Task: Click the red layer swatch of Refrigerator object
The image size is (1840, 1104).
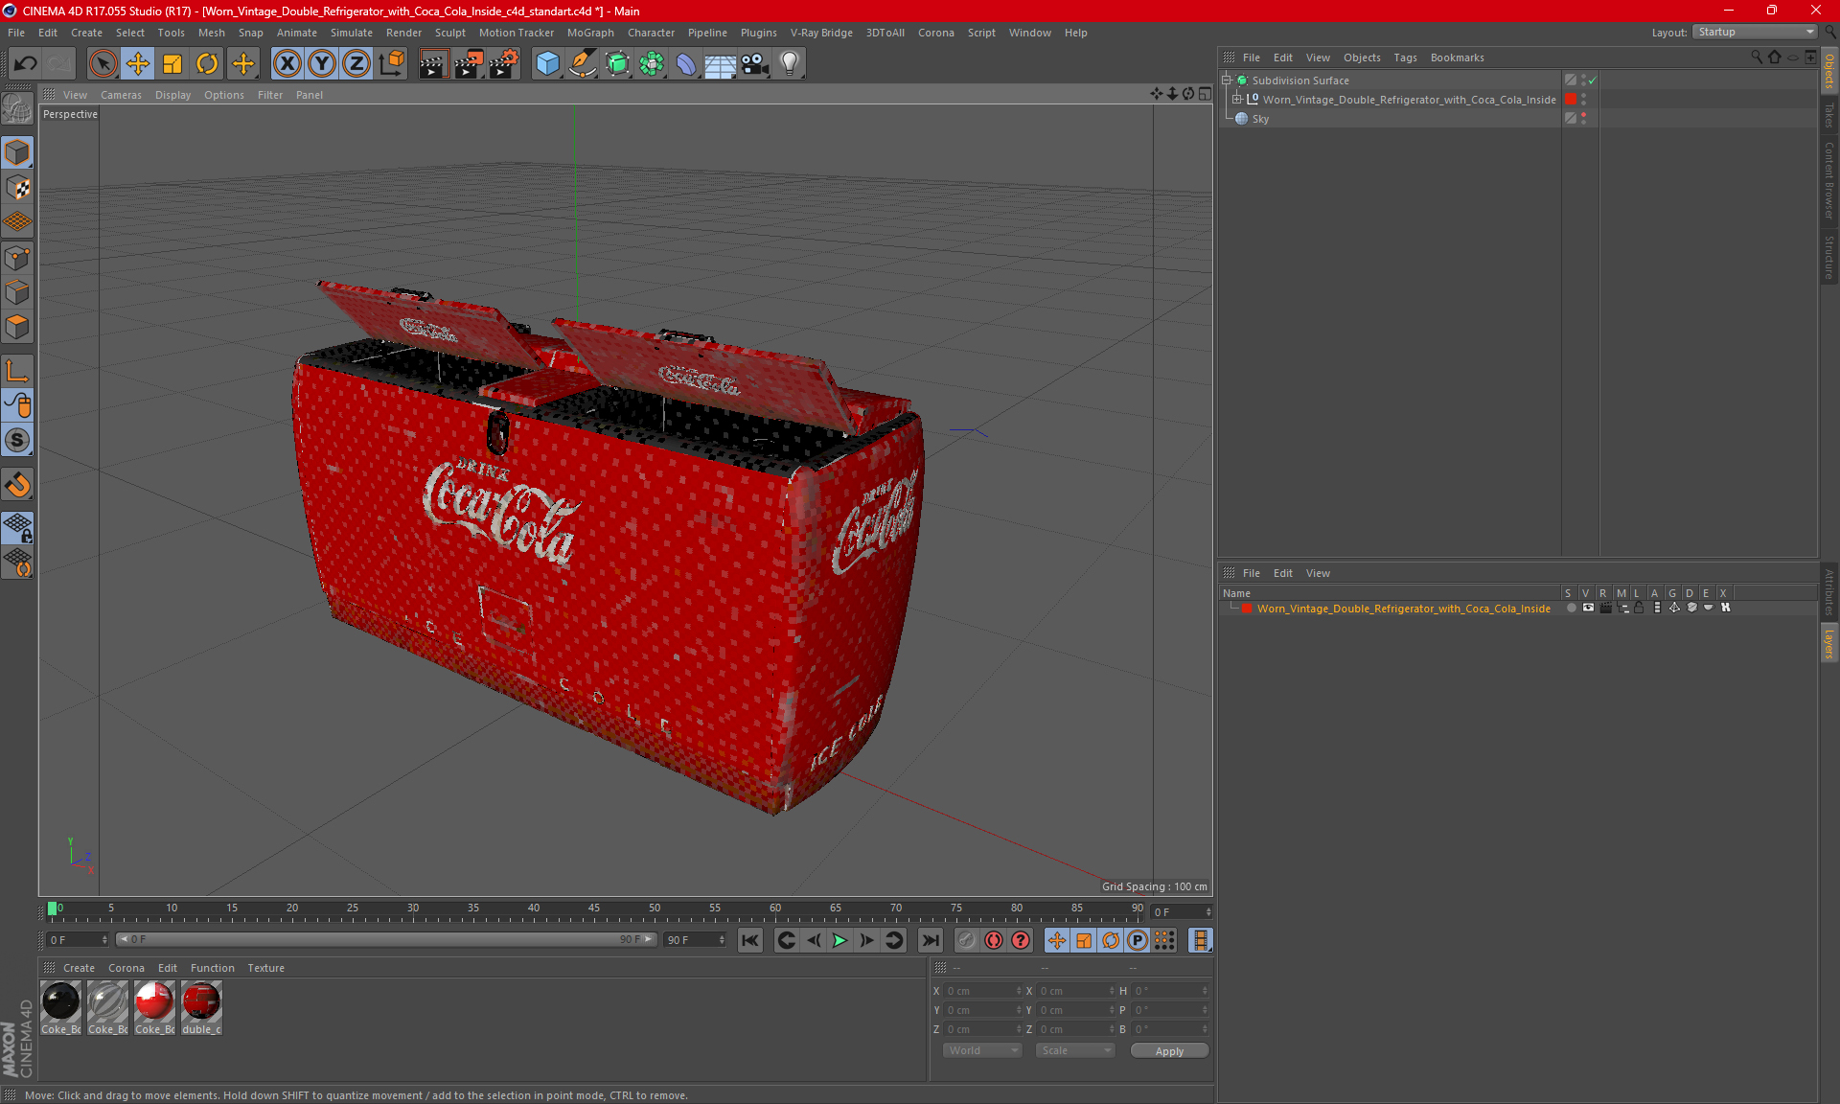Action: coord(1571,99)
